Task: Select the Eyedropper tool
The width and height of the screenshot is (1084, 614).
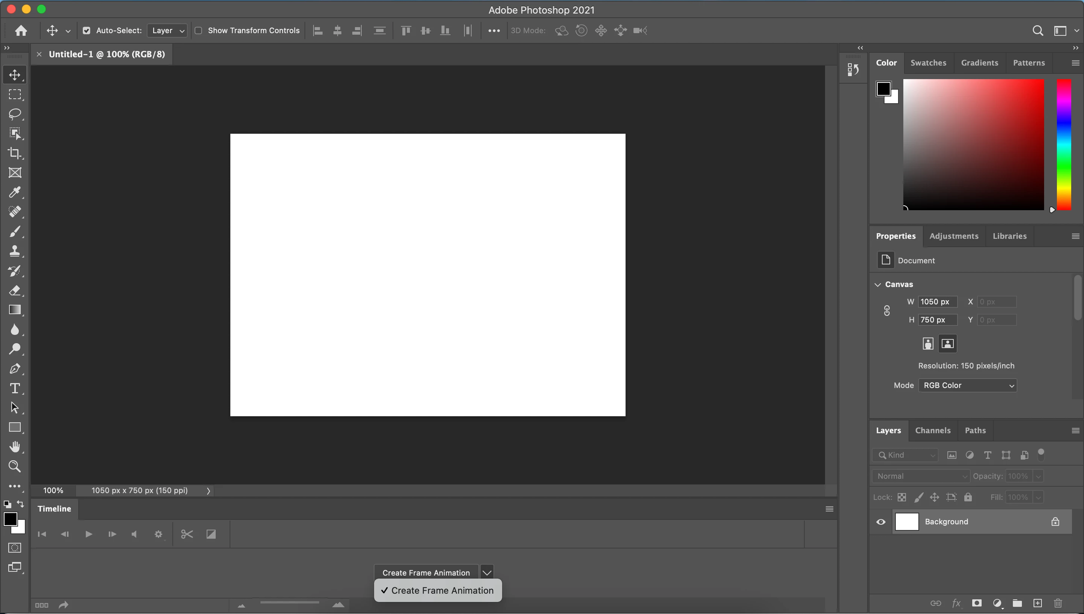Action: tap(15, 192)
